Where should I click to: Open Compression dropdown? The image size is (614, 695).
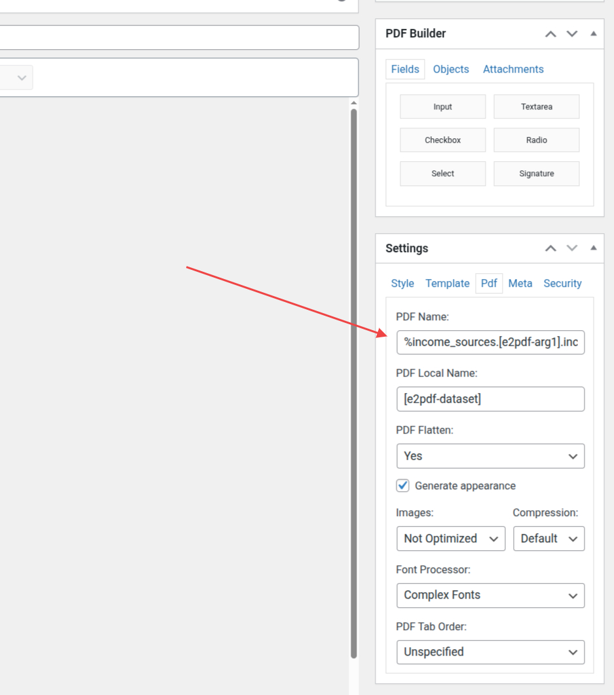point(548,538)
